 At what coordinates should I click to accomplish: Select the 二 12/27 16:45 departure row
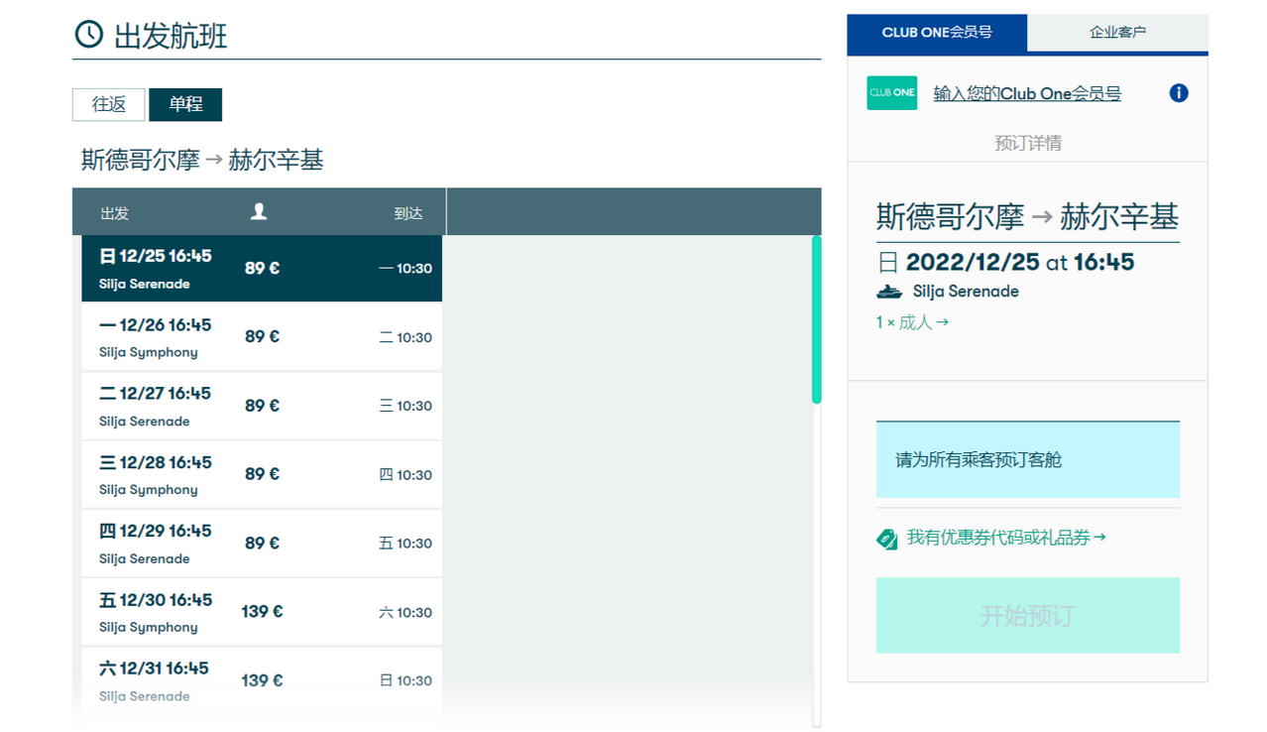click(262, 406)
